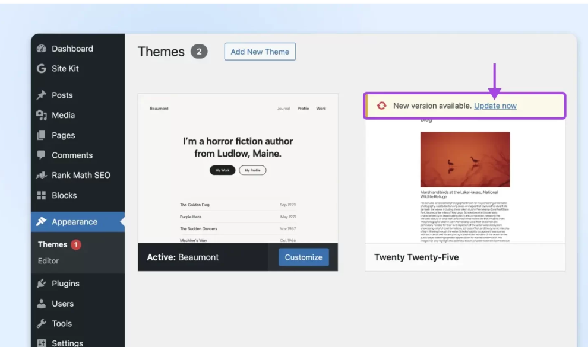Click My Profile button in Beaumont preview
Viewport: 588px width, 347px height.
tap(252, 170)
